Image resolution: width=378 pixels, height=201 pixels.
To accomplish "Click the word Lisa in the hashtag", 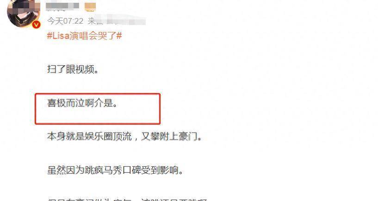I will (61, 36).
